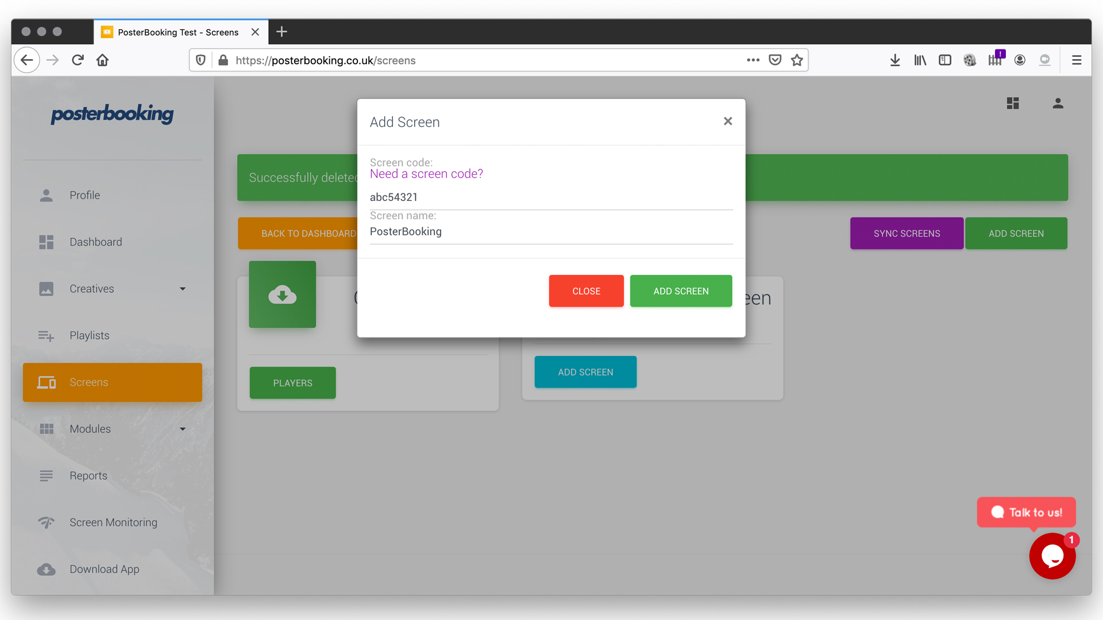Expand the Modules submenu arrow
The height and width of the screenshot is (620, 1103).
click(x=183, y=429)
